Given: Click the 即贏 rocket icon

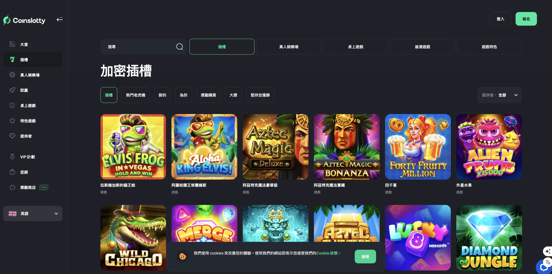Looking at the screenshot, I should 12,90.
